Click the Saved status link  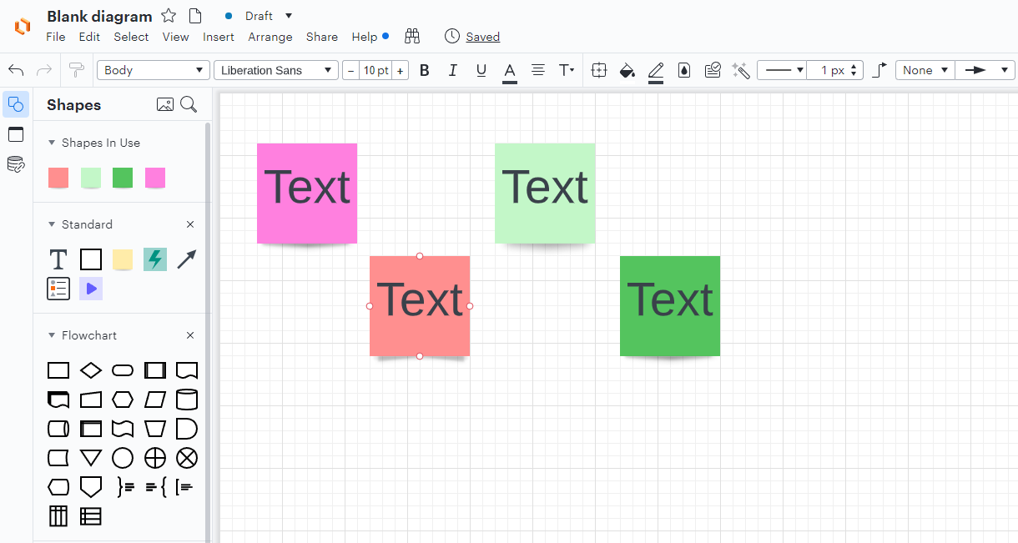pos(482,37)
